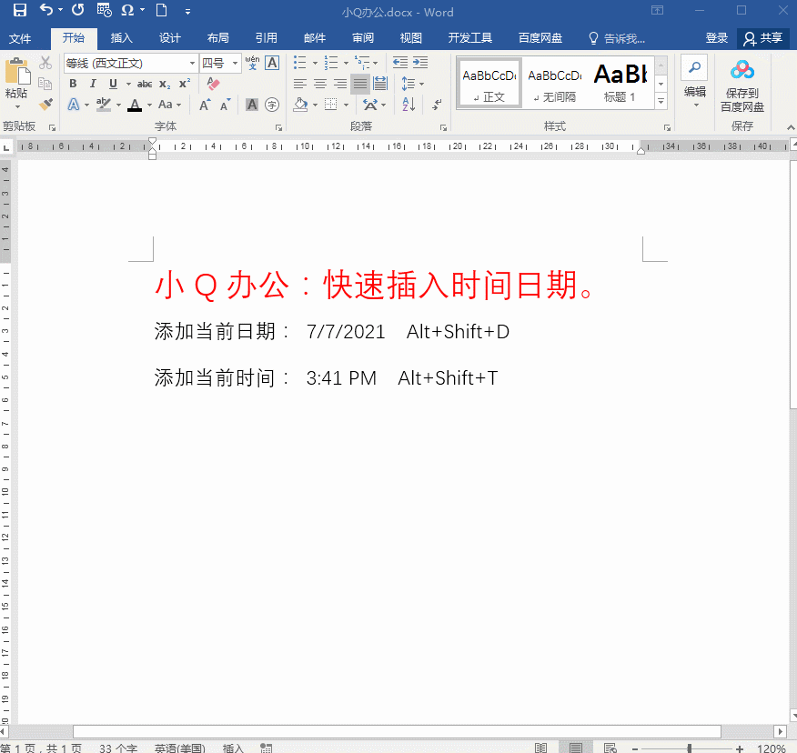Open the 审阅 Review tab
797x753 pixels.
click(363, 38)
